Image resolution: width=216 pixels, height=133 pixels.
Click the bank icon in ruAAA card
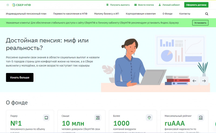coord(201,117)
